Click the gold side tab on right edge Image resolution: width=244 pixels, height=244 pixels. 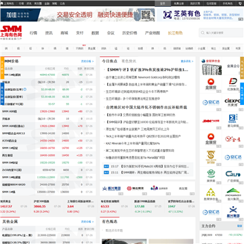[242, 68]
